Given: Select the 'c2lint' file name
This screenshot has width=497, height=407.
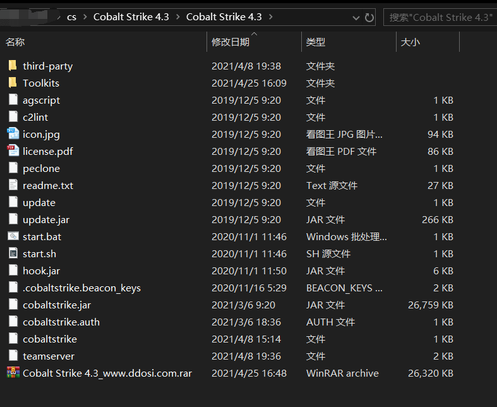Looking at the screenshot, I should [x=35, y=117].
